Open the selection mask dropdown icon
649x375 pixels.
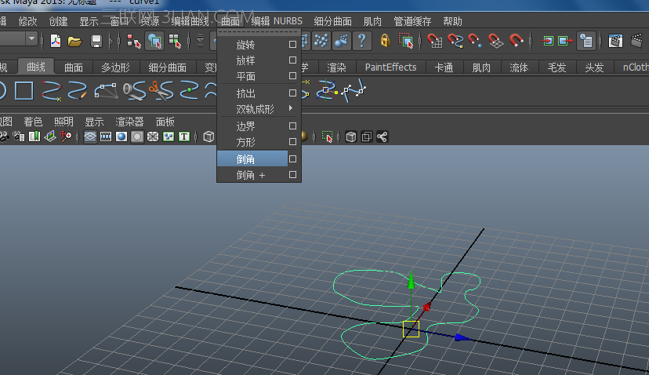click(x=200, y=41)
